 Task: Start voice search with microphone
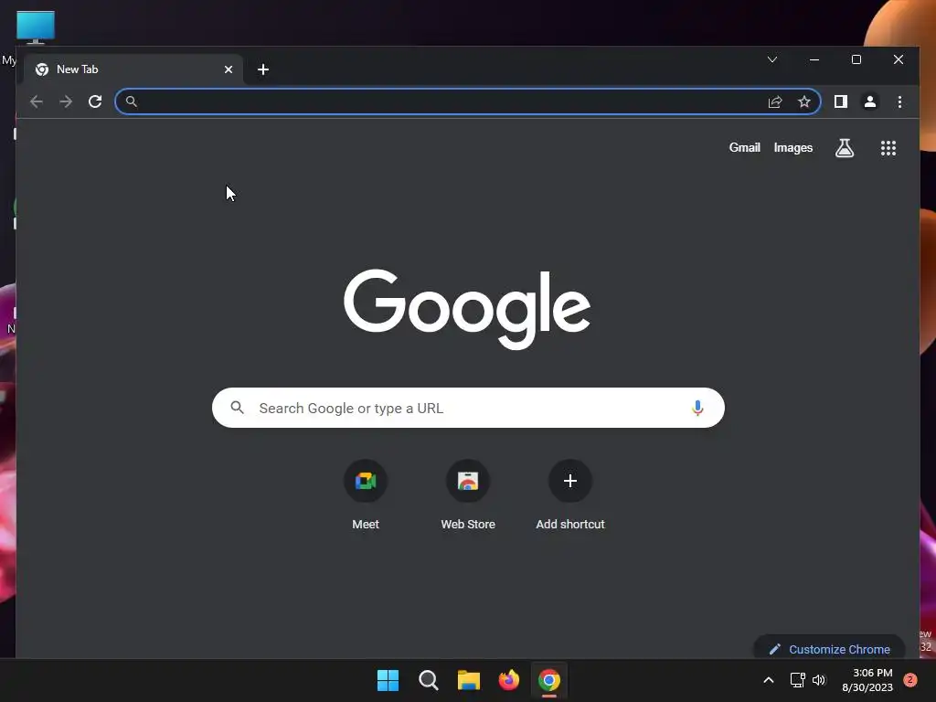click(697, 409)
